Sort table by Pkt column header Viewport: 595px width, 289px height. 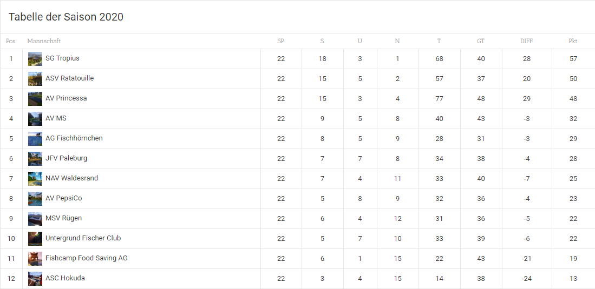coord(573,41)
